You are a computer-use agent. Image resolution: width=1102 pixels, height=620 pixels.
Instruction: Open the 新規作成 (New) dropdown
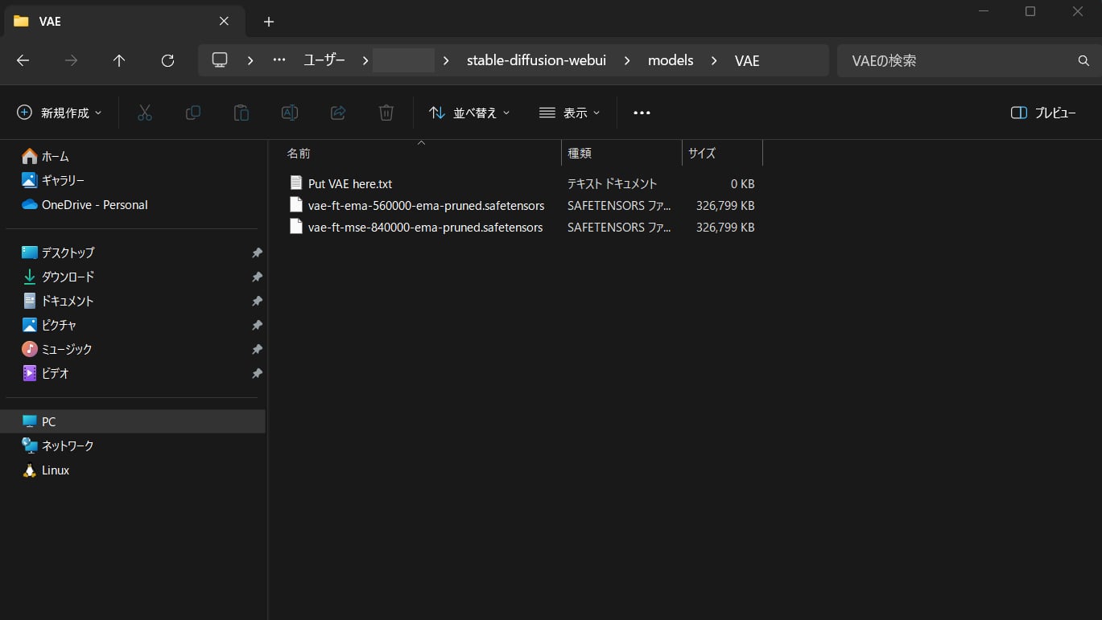pyautogui.click(x=60, y=113)
